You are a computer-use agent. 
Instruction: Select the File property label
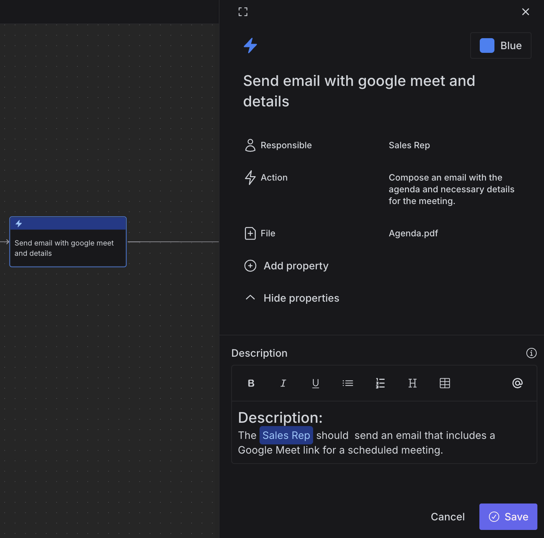268,233
